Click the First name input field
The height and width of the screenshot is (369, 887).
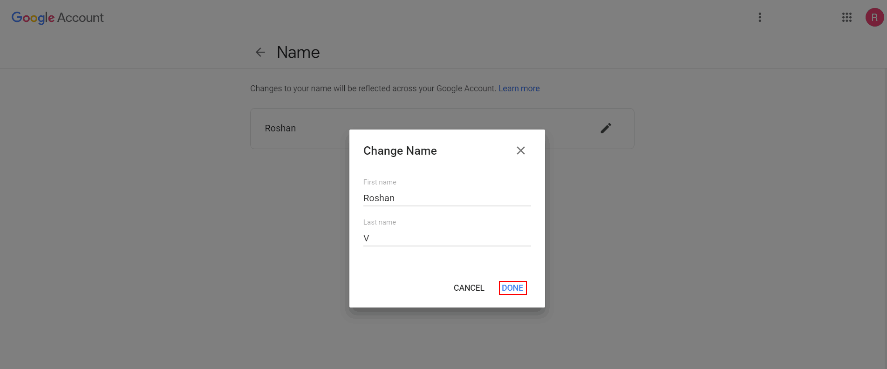[x=447, y=198]
